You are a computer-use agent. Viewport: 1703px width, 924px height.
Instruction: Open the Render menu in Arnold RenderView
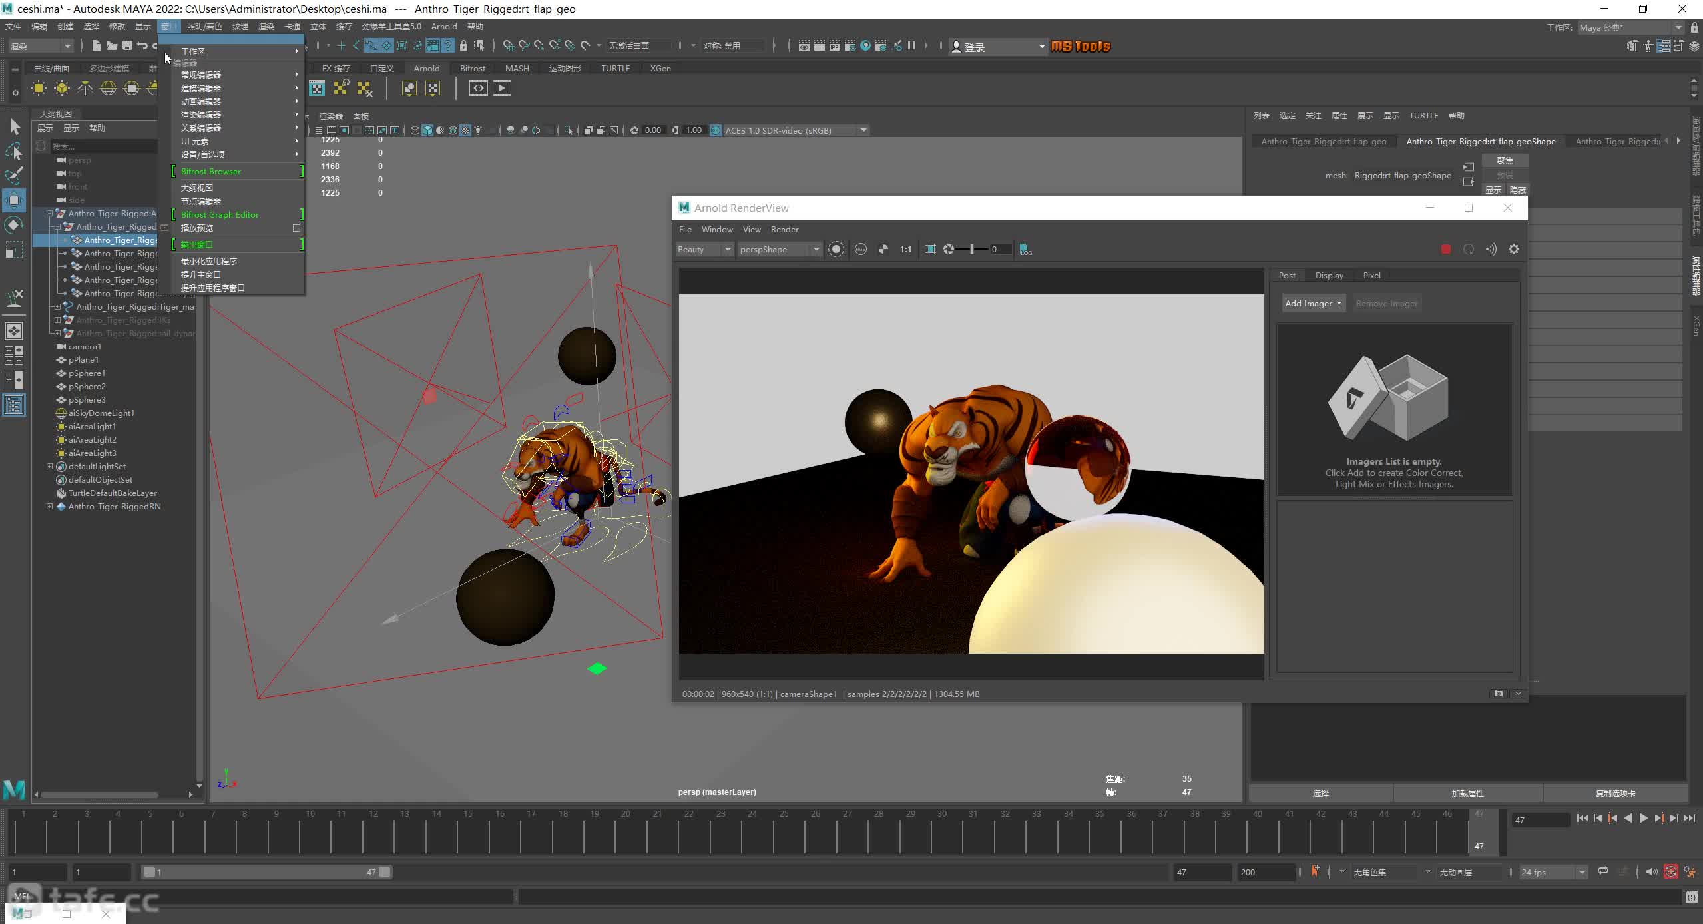click(x=784, y=229)
